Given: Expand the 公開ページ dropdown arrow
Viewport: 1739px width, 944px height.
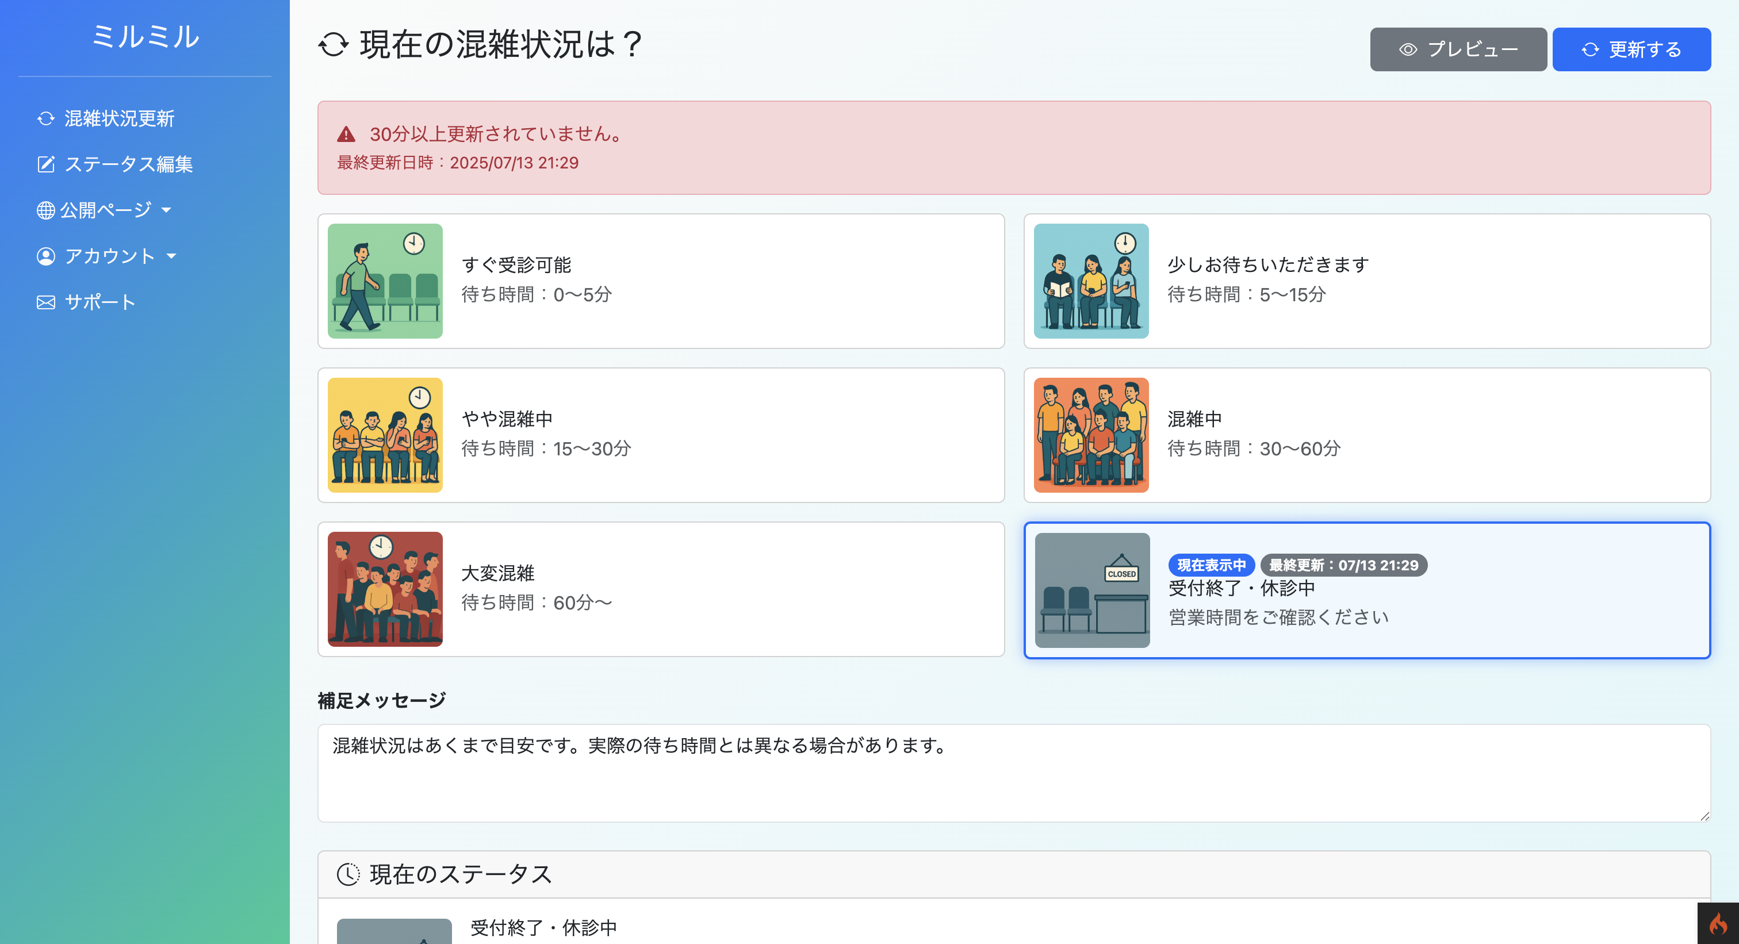Looking at the screenshot, I should coord(166,210).
